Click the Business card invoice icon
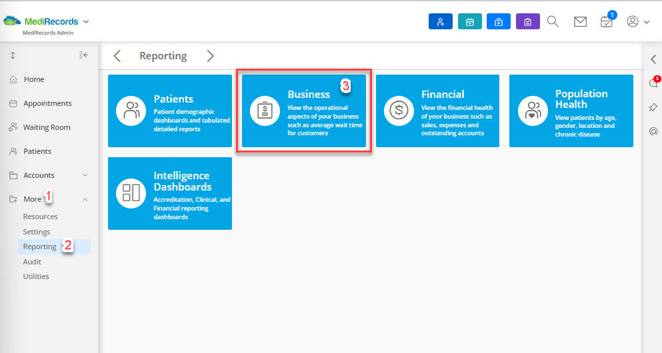 click(265, 111)
